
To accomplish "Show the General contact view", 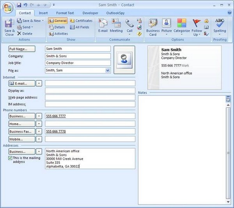I will click(x=58, y=21).
